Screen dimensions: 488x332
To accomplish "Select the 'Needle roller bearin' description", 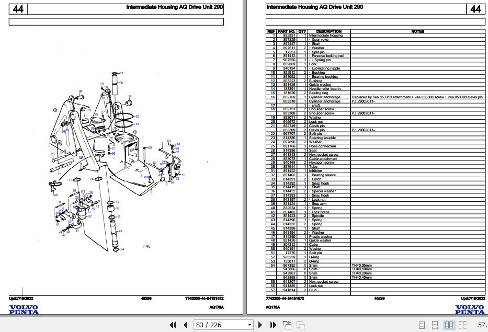I will (325, 89).
